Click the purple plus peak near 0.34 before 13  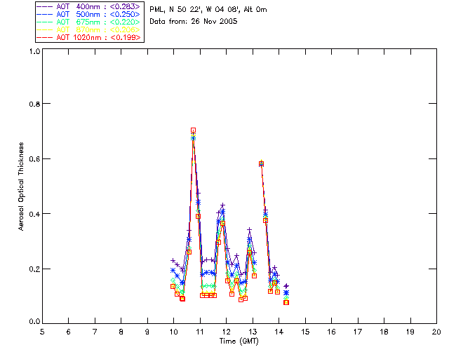point(250,229)
